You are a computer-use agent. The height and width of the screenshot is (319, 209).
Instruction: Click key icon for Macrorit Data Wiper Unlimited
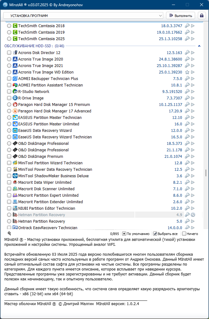click(x=187, y=182)
